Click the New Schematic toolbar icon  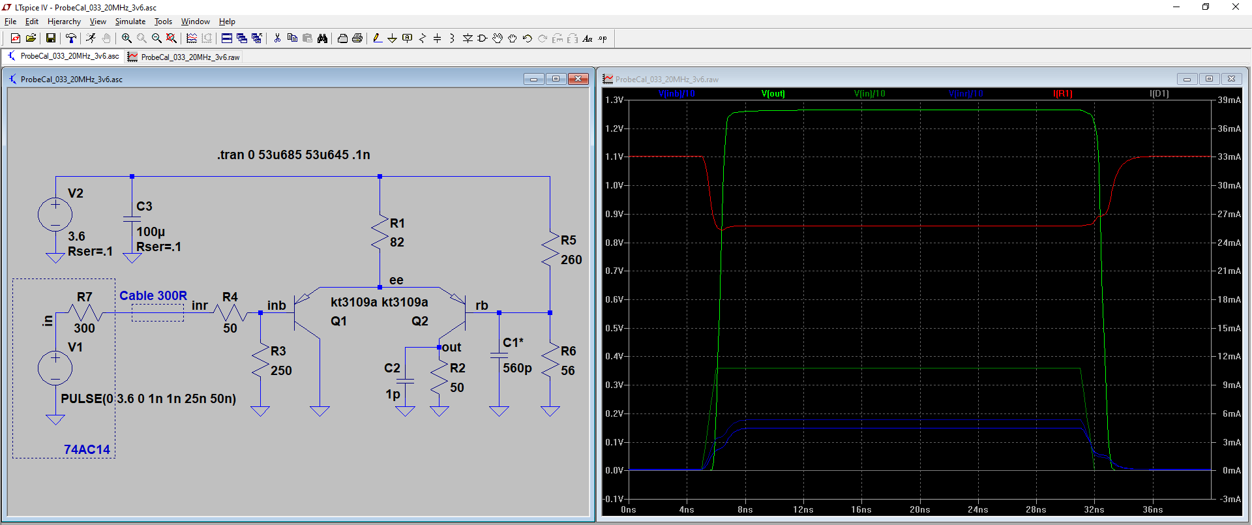tap(16, 38)
